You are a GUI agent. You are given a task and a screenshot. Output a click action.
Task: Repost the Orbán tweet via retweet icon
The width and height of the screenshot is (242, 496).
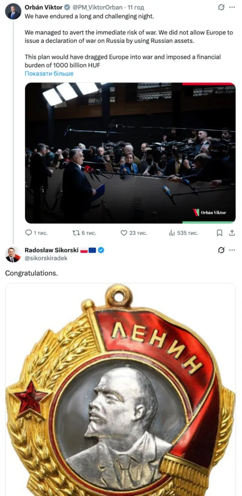pos(76,233)
